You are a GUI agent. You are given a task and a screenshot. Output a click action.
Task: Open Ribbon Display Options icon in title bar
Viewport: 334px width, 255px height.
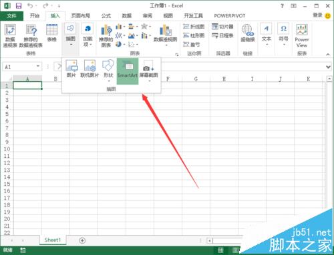coord(294,6)
